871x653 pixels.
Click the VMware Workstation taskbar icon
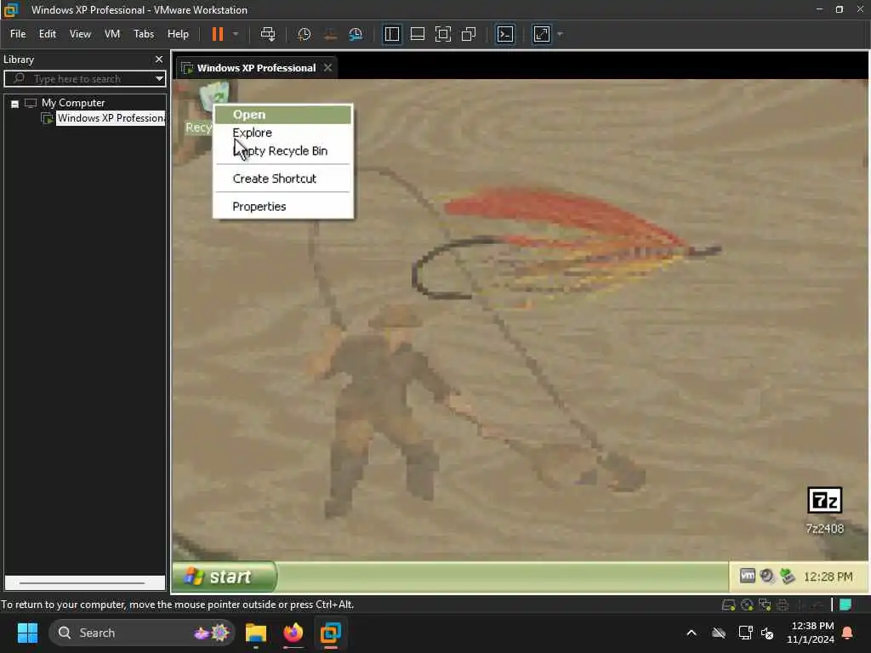(331, 633)
